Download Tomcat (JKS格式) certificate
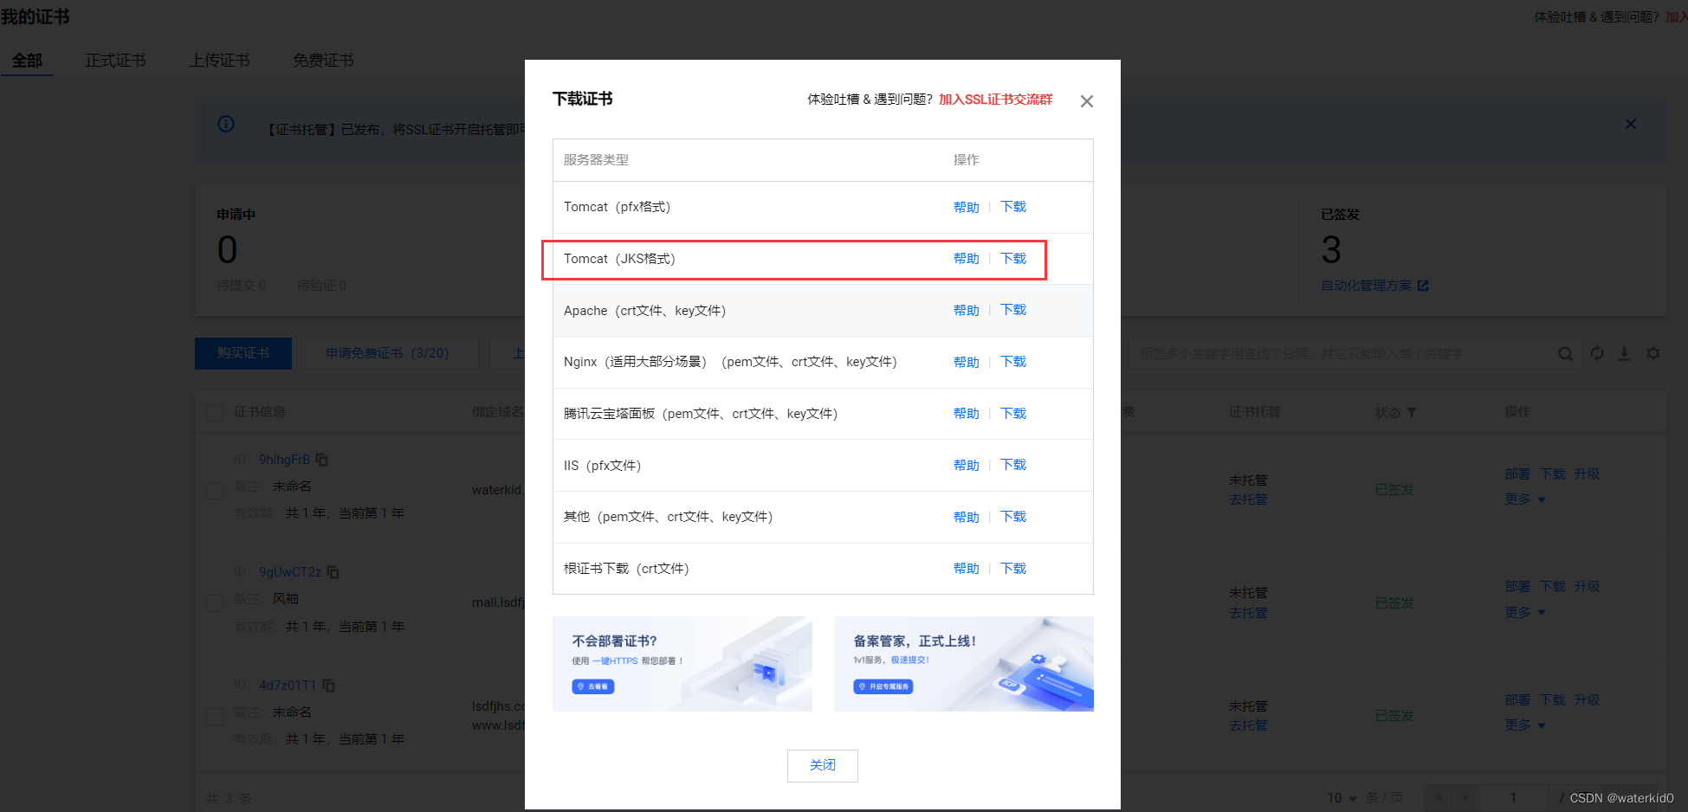The width and height of the screenshot is (1688, 812). tap(1013, 259)
